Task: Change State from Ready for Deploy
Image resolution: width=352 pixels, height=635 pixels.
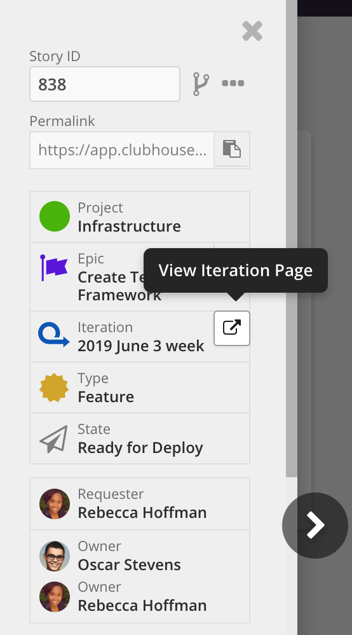Action: click(x=140, y=438)
